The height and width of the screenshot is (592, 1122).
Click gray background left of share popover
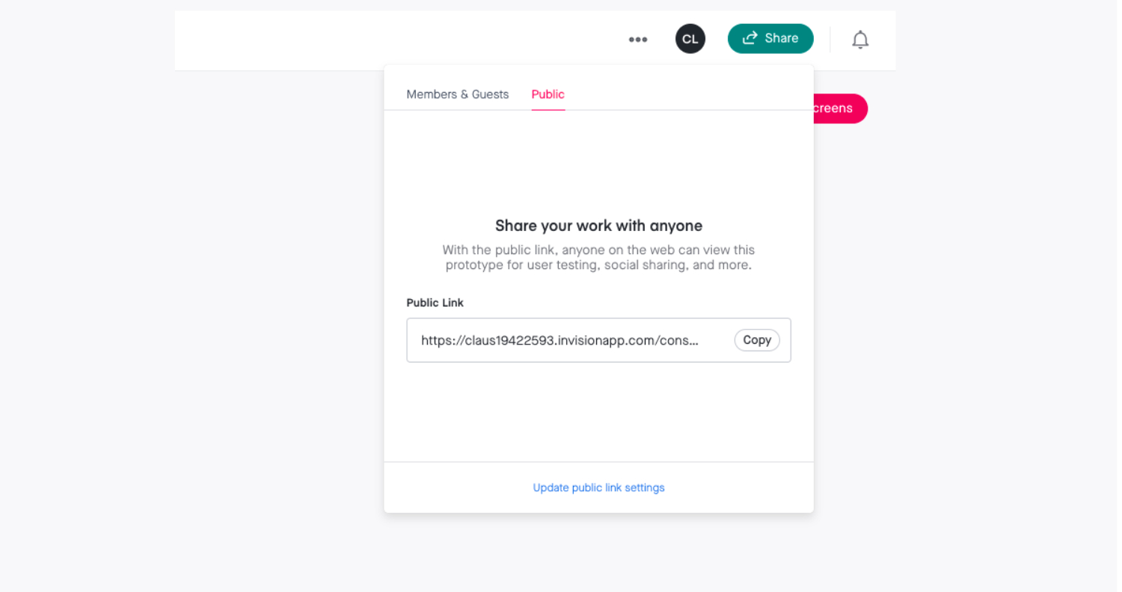(x=277, y=299)
